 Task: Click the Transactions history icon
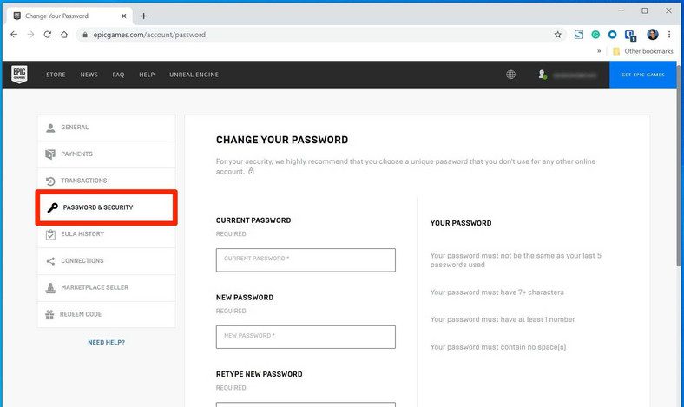tap(50, 181)
